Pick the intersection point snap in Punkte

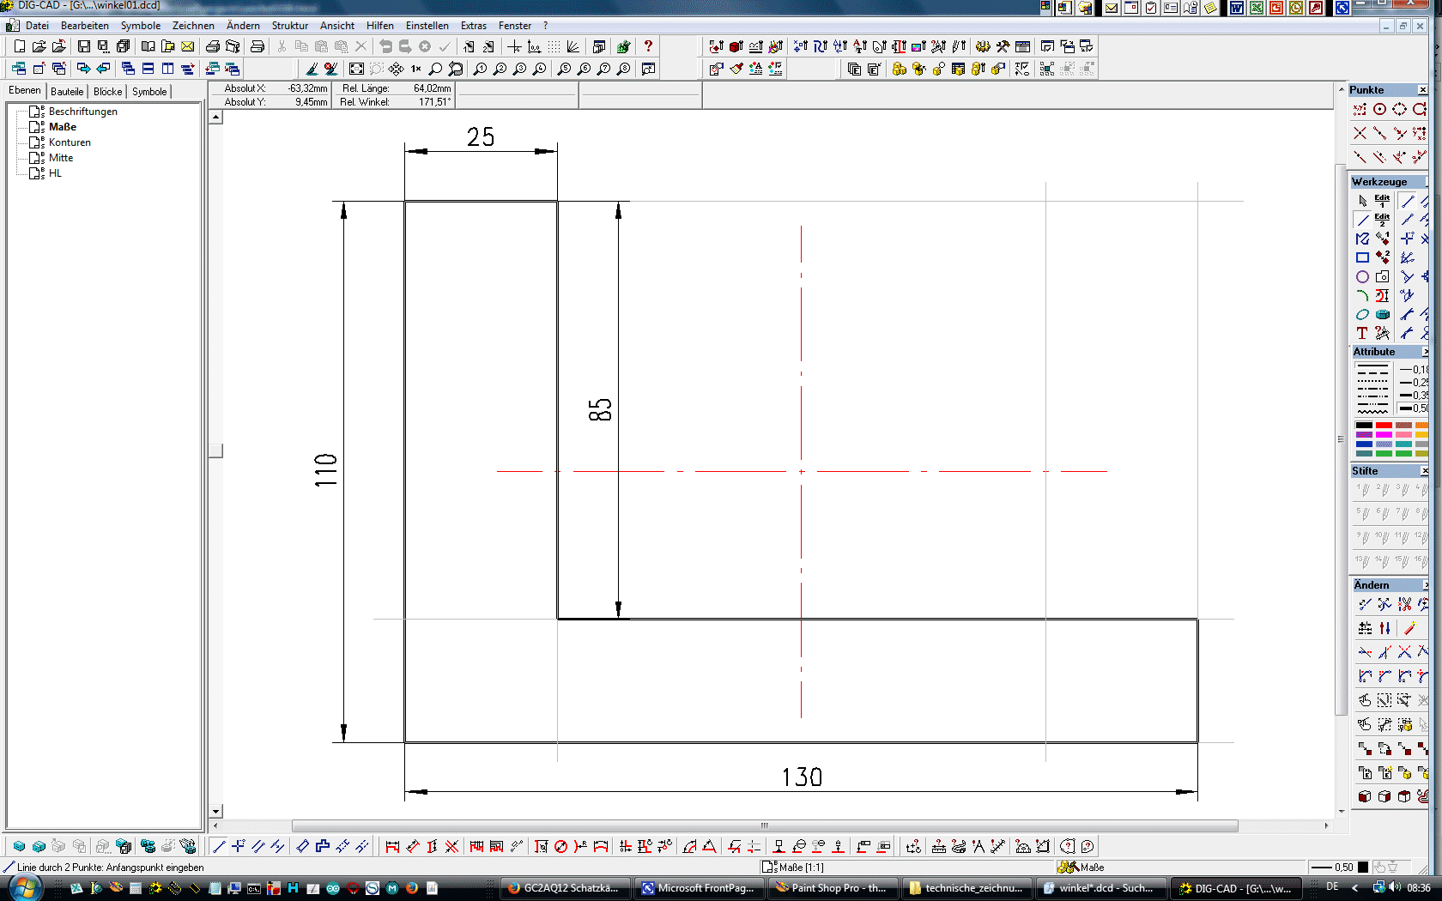[1360, 133]
